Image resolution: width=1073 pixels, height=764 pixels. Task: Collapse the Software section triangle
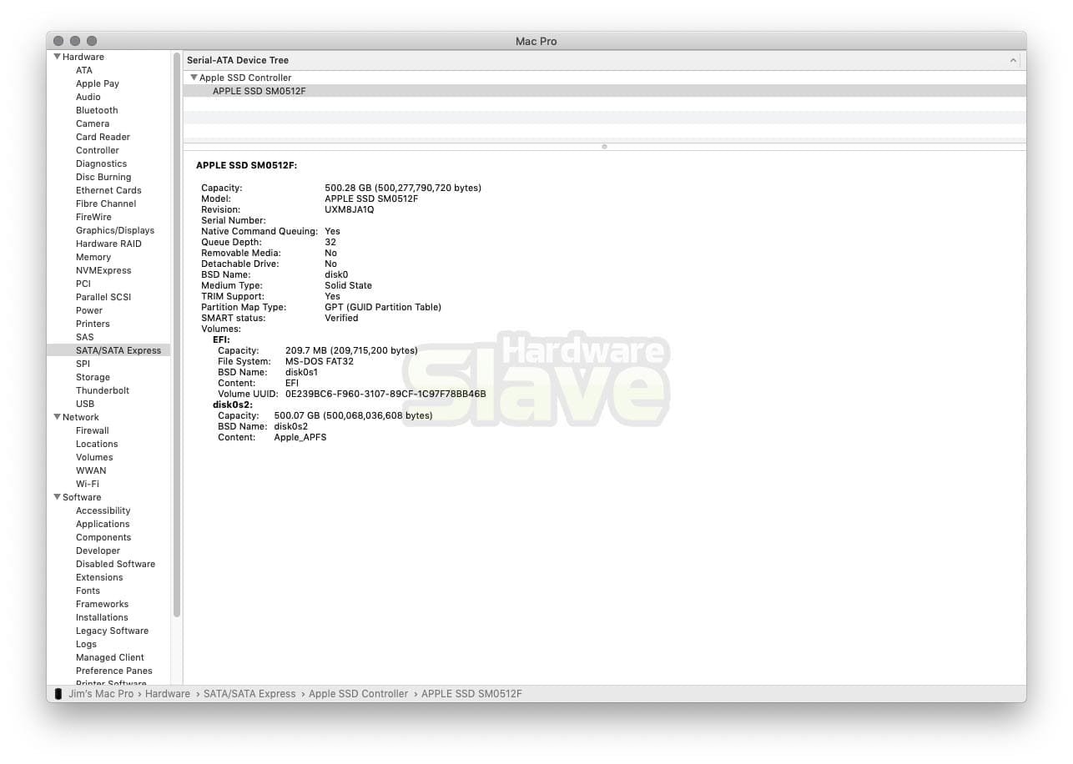(x=58, y=497)
